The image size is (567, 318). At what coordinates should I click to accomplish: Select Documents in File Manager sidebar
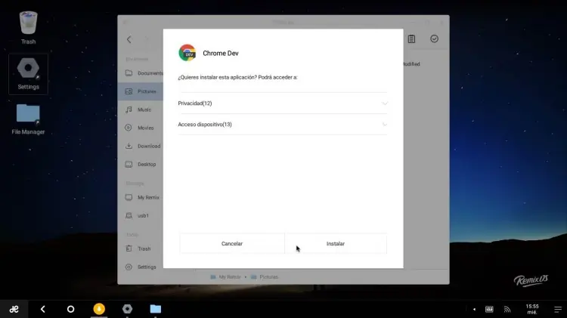pyautogui.click(x=141, y=73)
